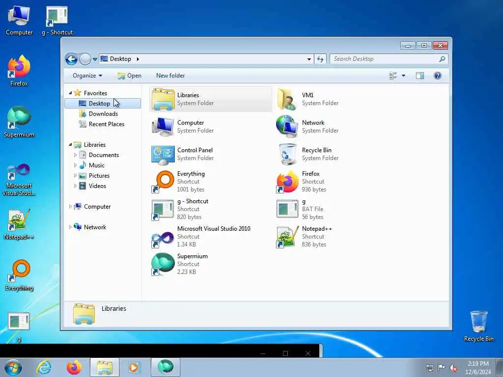This screenshot has height=377, width=503.
Task: Click the Change your view icon
Action: (x=393, y=76)
